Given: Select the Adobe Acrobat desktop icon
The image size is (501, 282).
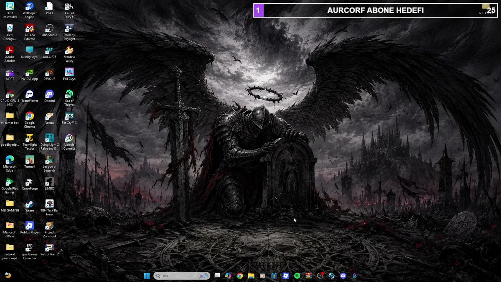Looking at the screenshot, I should (x=10, y=54).
